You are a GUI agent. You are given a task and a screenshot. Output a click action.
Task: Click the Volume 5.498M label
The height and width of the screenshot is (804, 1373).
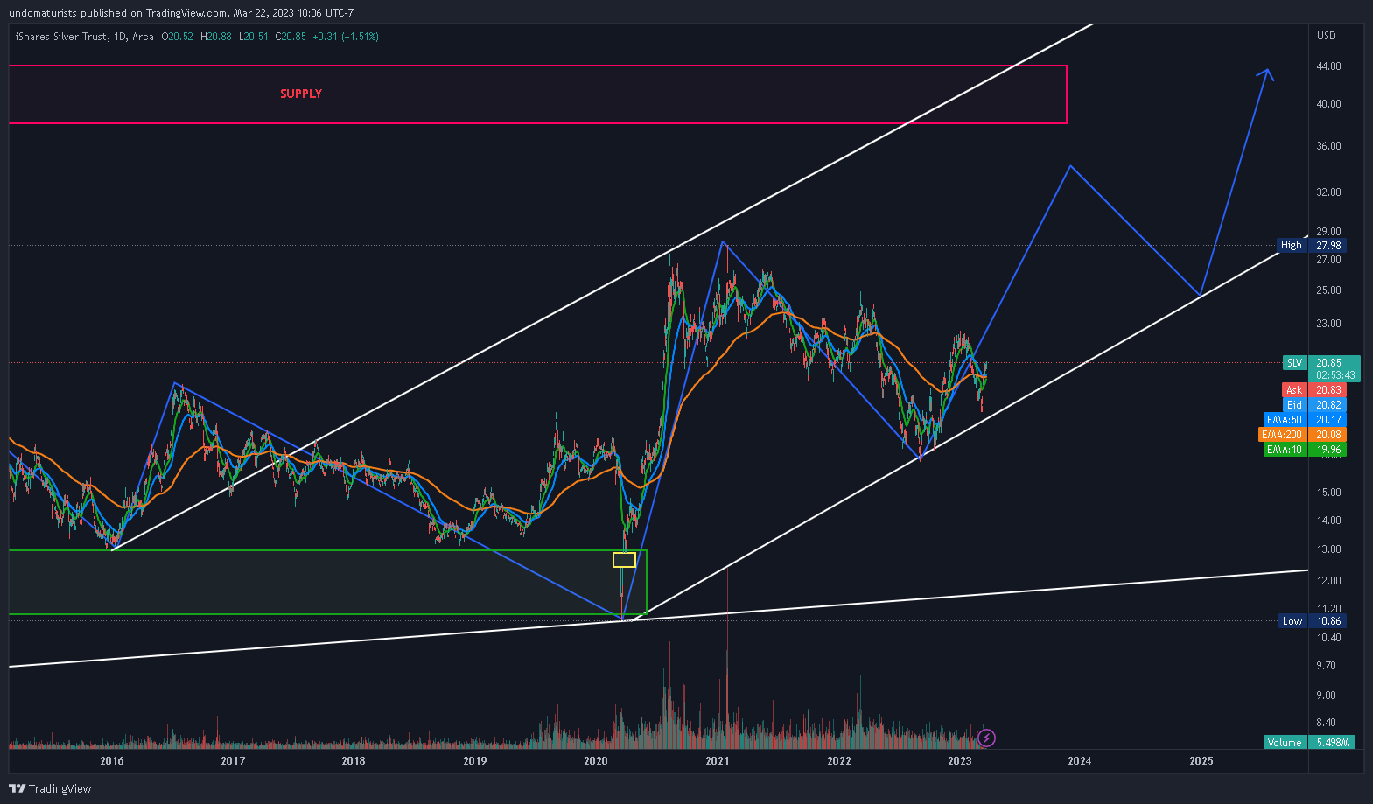click(1310, 742)
